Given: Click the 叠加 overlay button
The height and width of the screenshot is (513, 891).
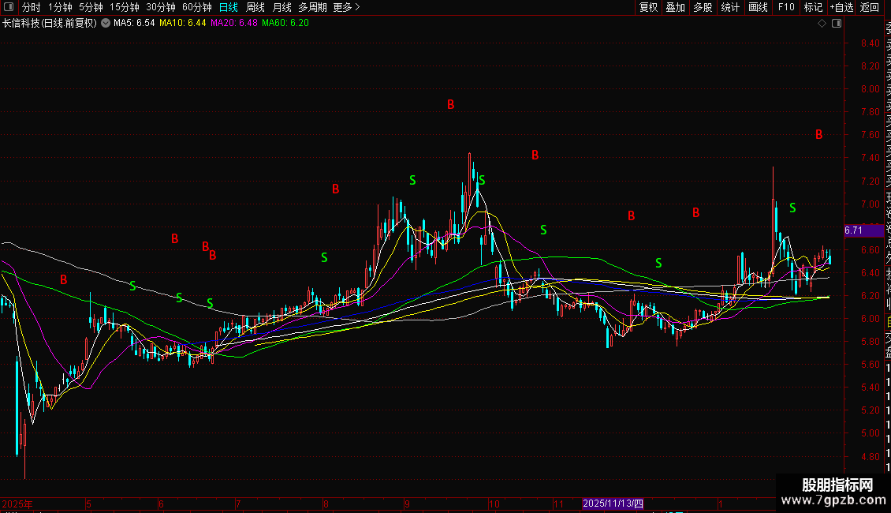Looking at the screenshot, I should click(x=676, y=7).
